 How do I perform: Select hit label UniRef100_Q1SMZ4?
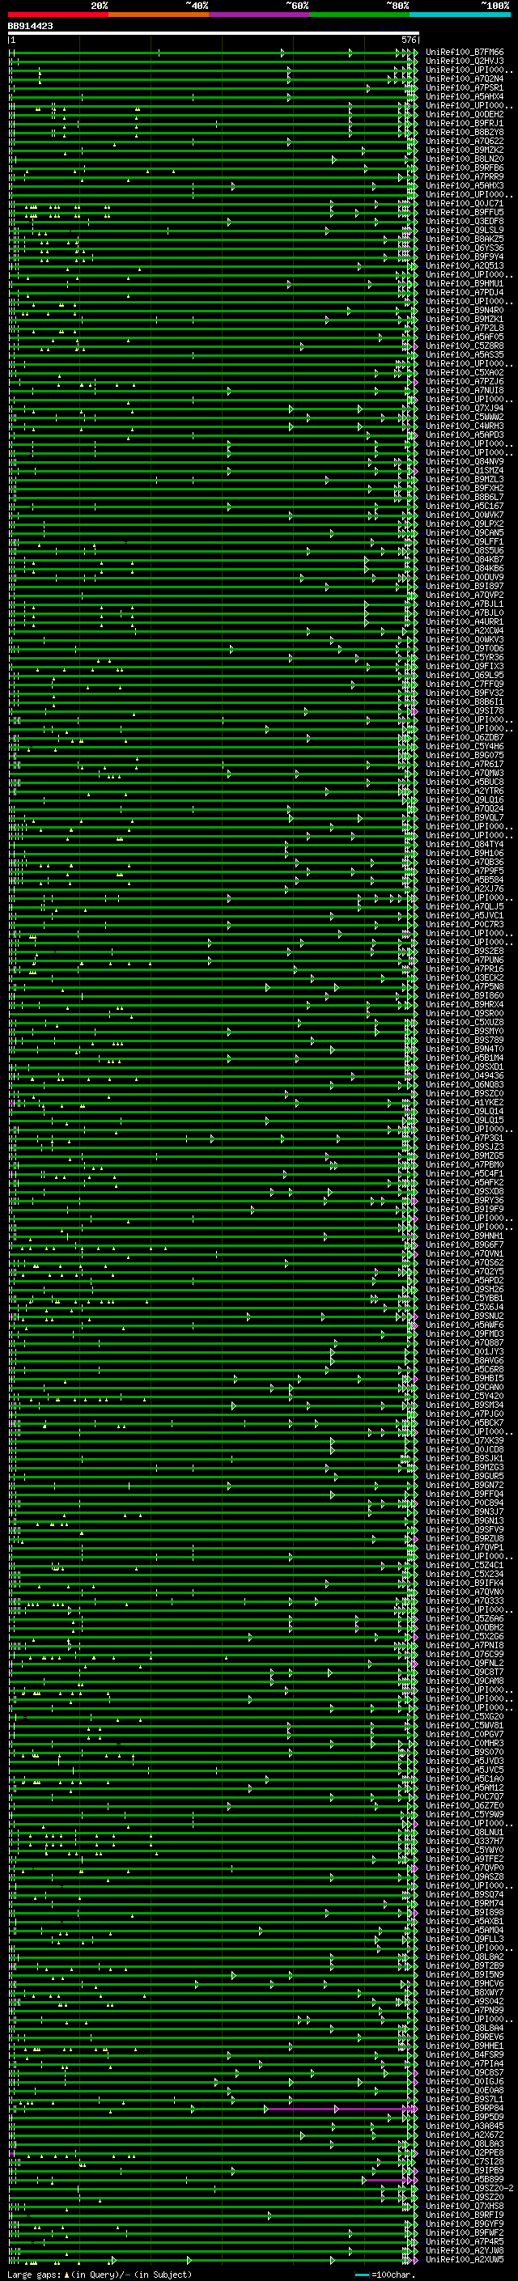[464, 470]
